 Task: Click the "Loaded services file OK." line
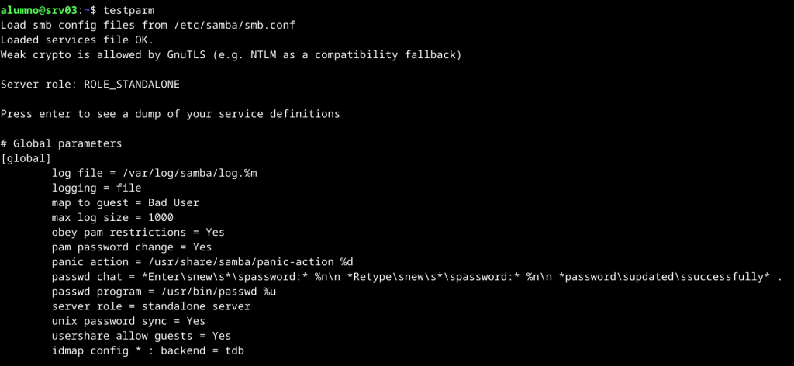78,40
